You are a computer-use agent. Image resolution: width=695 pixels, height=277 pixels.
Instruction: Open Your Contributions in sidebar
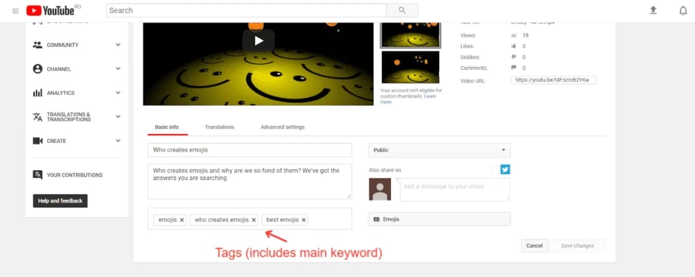(x=74, y=175)
